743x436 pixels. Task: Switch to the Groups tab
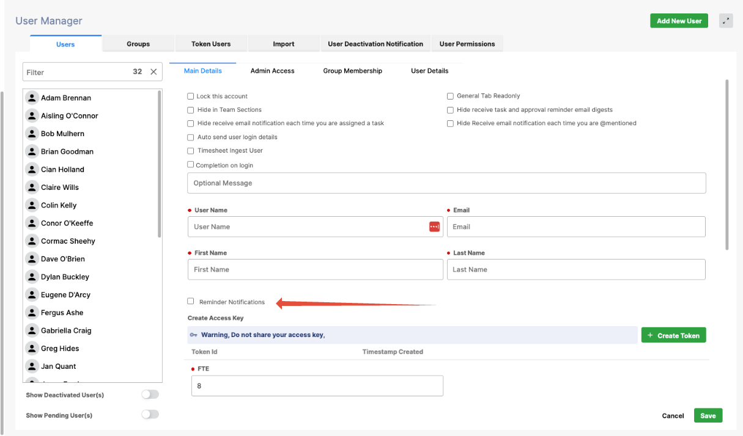point(138,43)
